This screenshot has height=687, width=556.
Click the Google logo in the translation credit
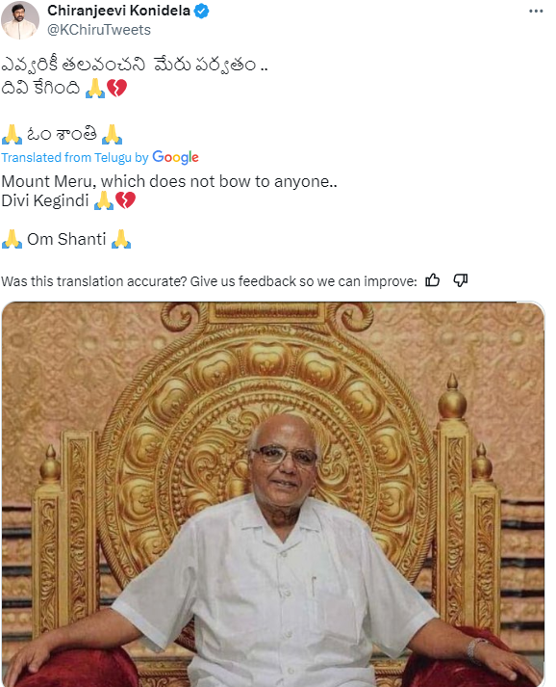point(175,157)
